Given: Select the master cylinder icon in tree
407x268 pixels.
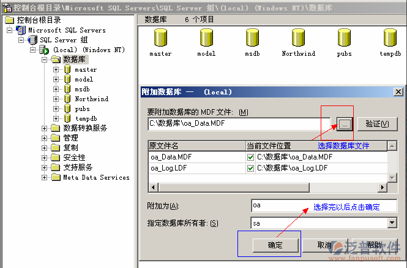Looking at the screenshot, I should [x=67, y=69].
